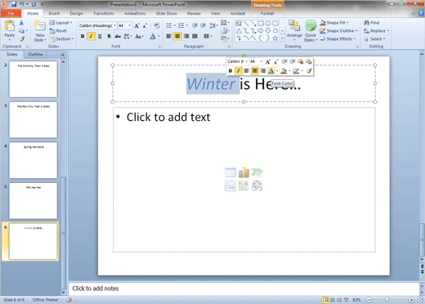Click the Cut scissors icon
The image size is (425, 304).
(x=21, y=23)
